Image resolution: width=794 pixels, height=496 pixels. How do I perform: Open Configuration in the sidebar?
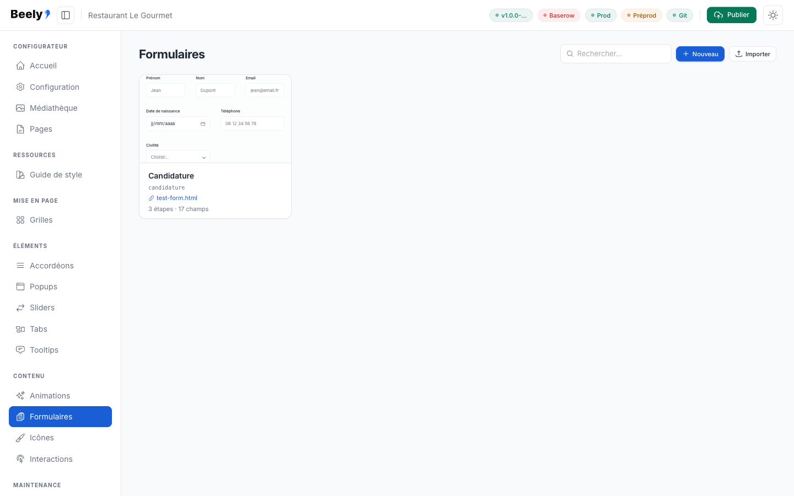[x=60, y=87]
